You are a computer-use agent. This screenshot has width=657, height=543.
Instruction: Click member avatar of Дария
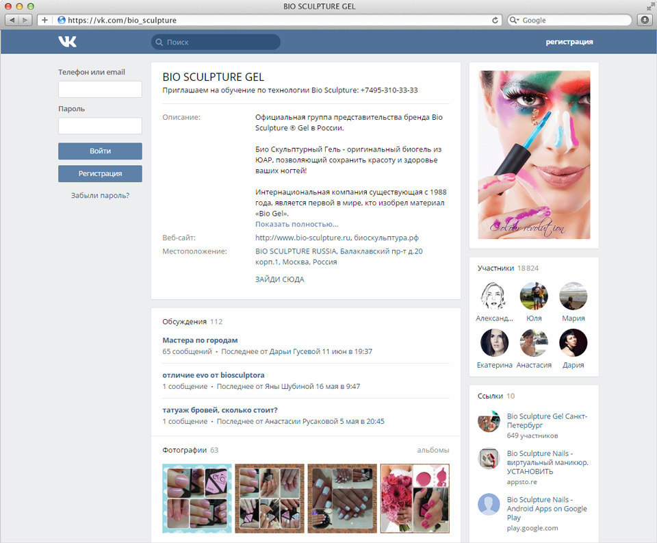click(x=574, y=342)
